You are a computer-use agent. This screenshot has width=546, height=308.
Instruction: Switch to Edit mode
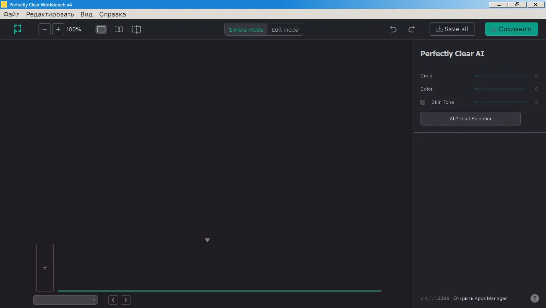pos(285,29)
